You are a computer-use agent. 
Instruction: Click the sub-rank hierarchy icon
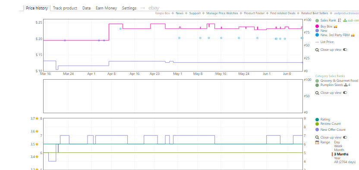[x=345, y=21]
